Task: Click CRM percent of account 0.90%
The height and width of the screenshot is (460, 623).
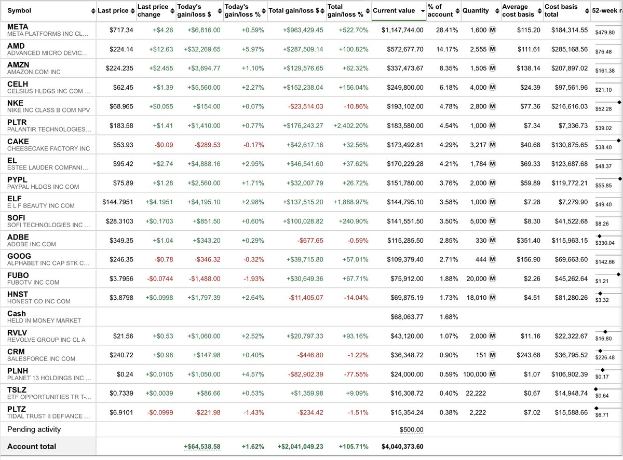Action: [x=449, y=355]
